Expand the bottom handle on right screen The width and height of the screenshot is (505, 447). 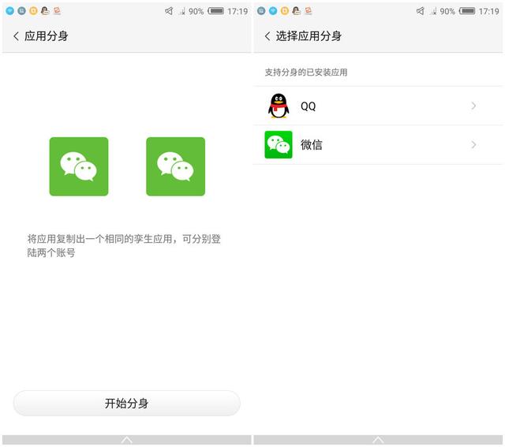pyautogui.click(x=378, y=440)
